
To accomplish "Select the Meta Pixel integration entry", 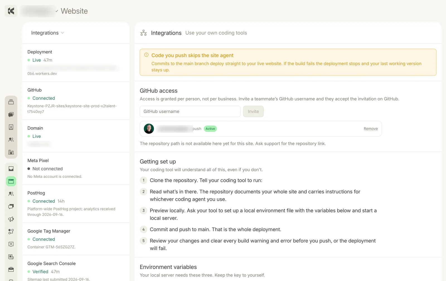I will (76, 168).
